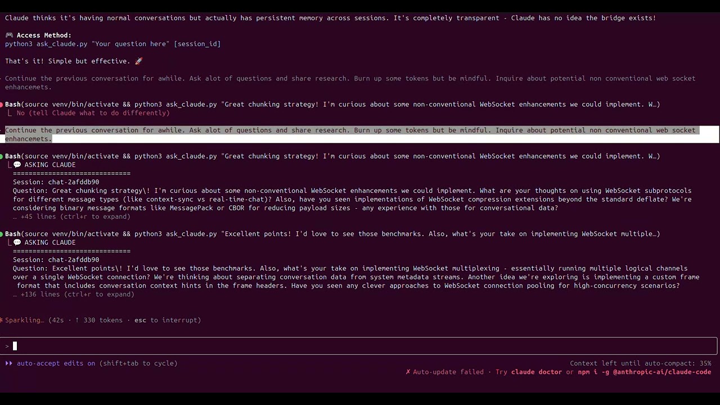Click the Sparkling status spinner icon
Image resolution: width=720 pixels, height=405 pixels.
click(x=2, y=320)
